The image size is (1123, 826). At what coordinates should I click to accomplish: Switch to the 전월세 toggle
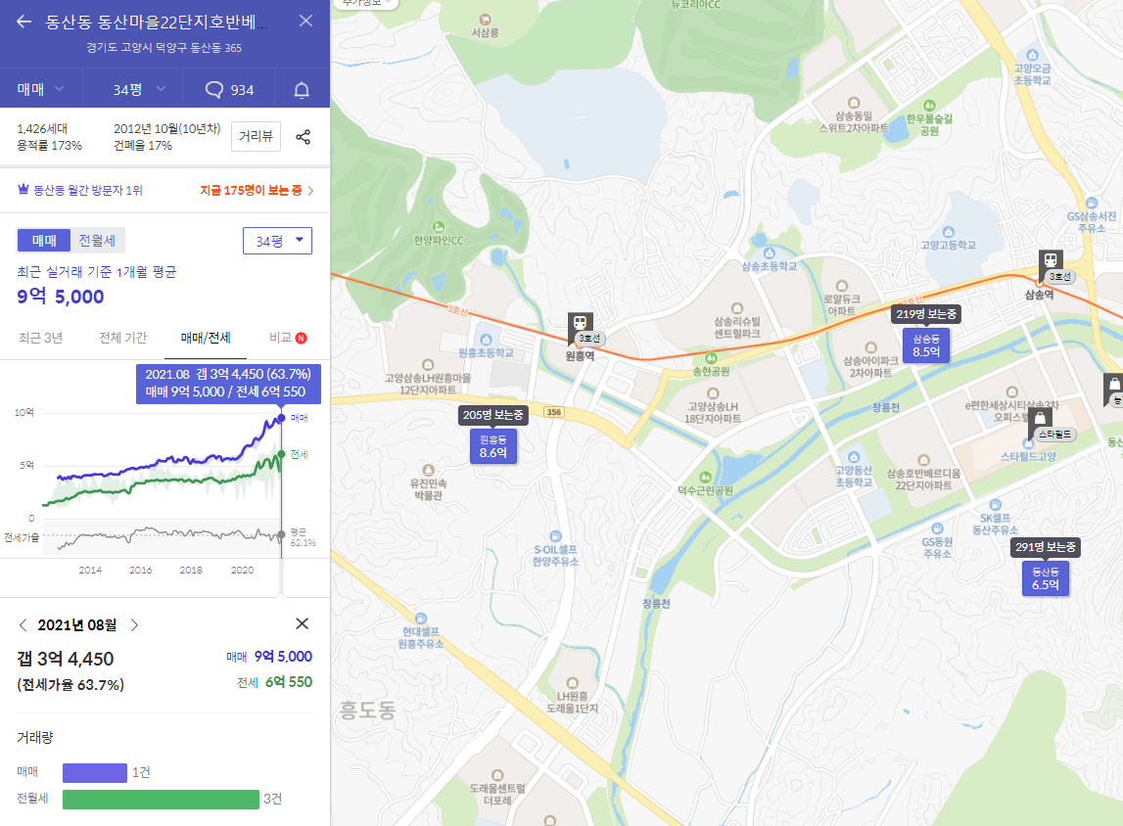[97, 241]
